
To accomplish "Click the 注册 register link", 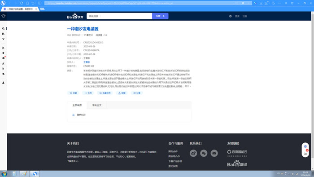I will 245,16.
